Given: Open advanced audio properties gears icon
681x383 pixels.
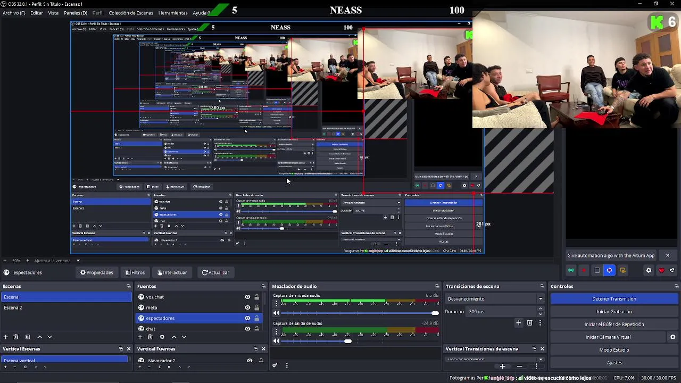Looking at the screenshot, I should coord(275,365).
